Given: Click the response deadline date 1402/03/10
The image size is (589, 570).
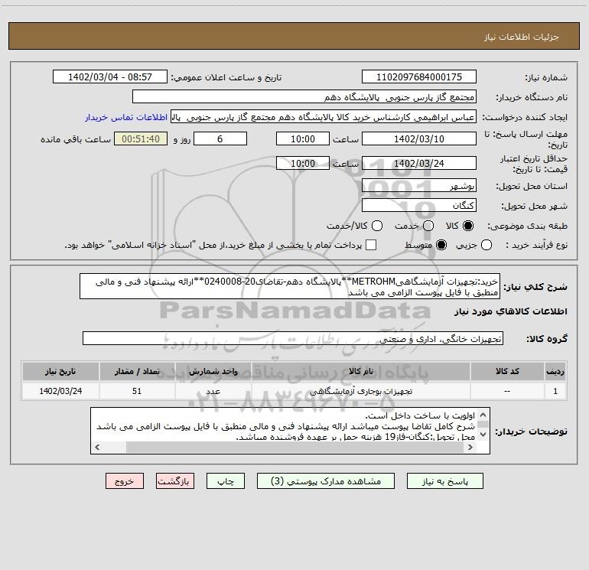Looking at the screenshot, I should tap(419, 138).
